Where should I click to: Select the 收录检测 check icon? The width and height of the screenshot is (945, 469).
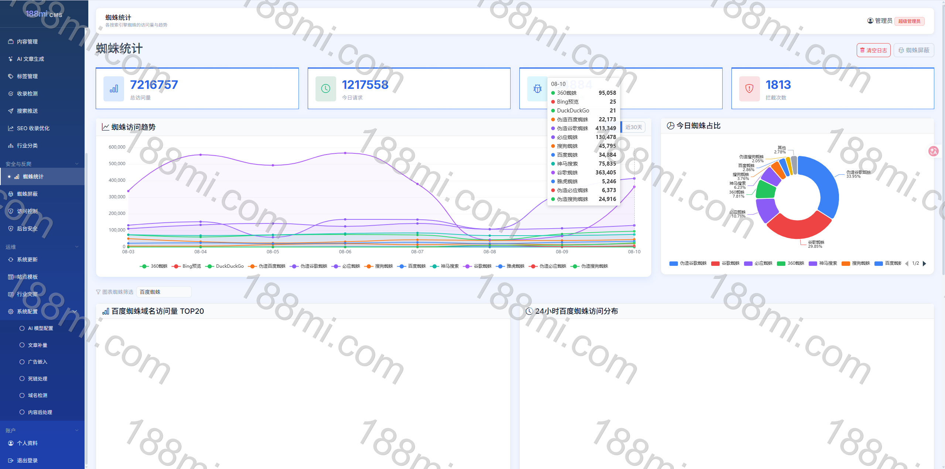[x=11, y=94]
